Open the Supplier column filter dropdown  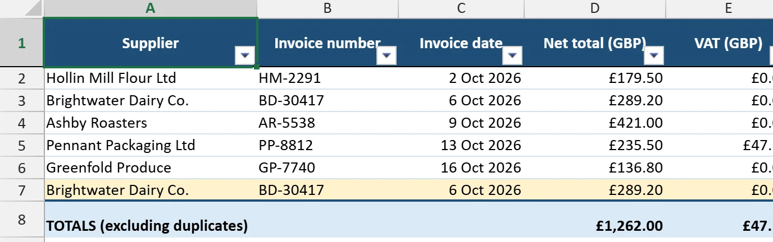pos(245,55)
